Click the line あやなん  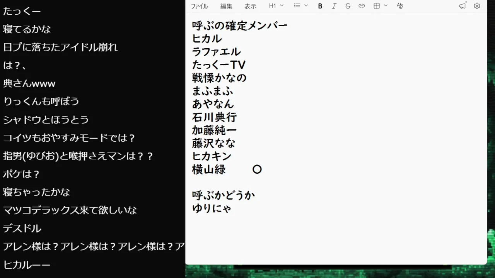pos(213,104)
